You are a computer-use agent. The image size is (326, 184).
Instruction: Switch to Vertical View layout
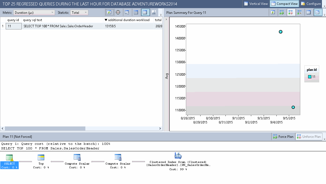(x=256, y=4)
